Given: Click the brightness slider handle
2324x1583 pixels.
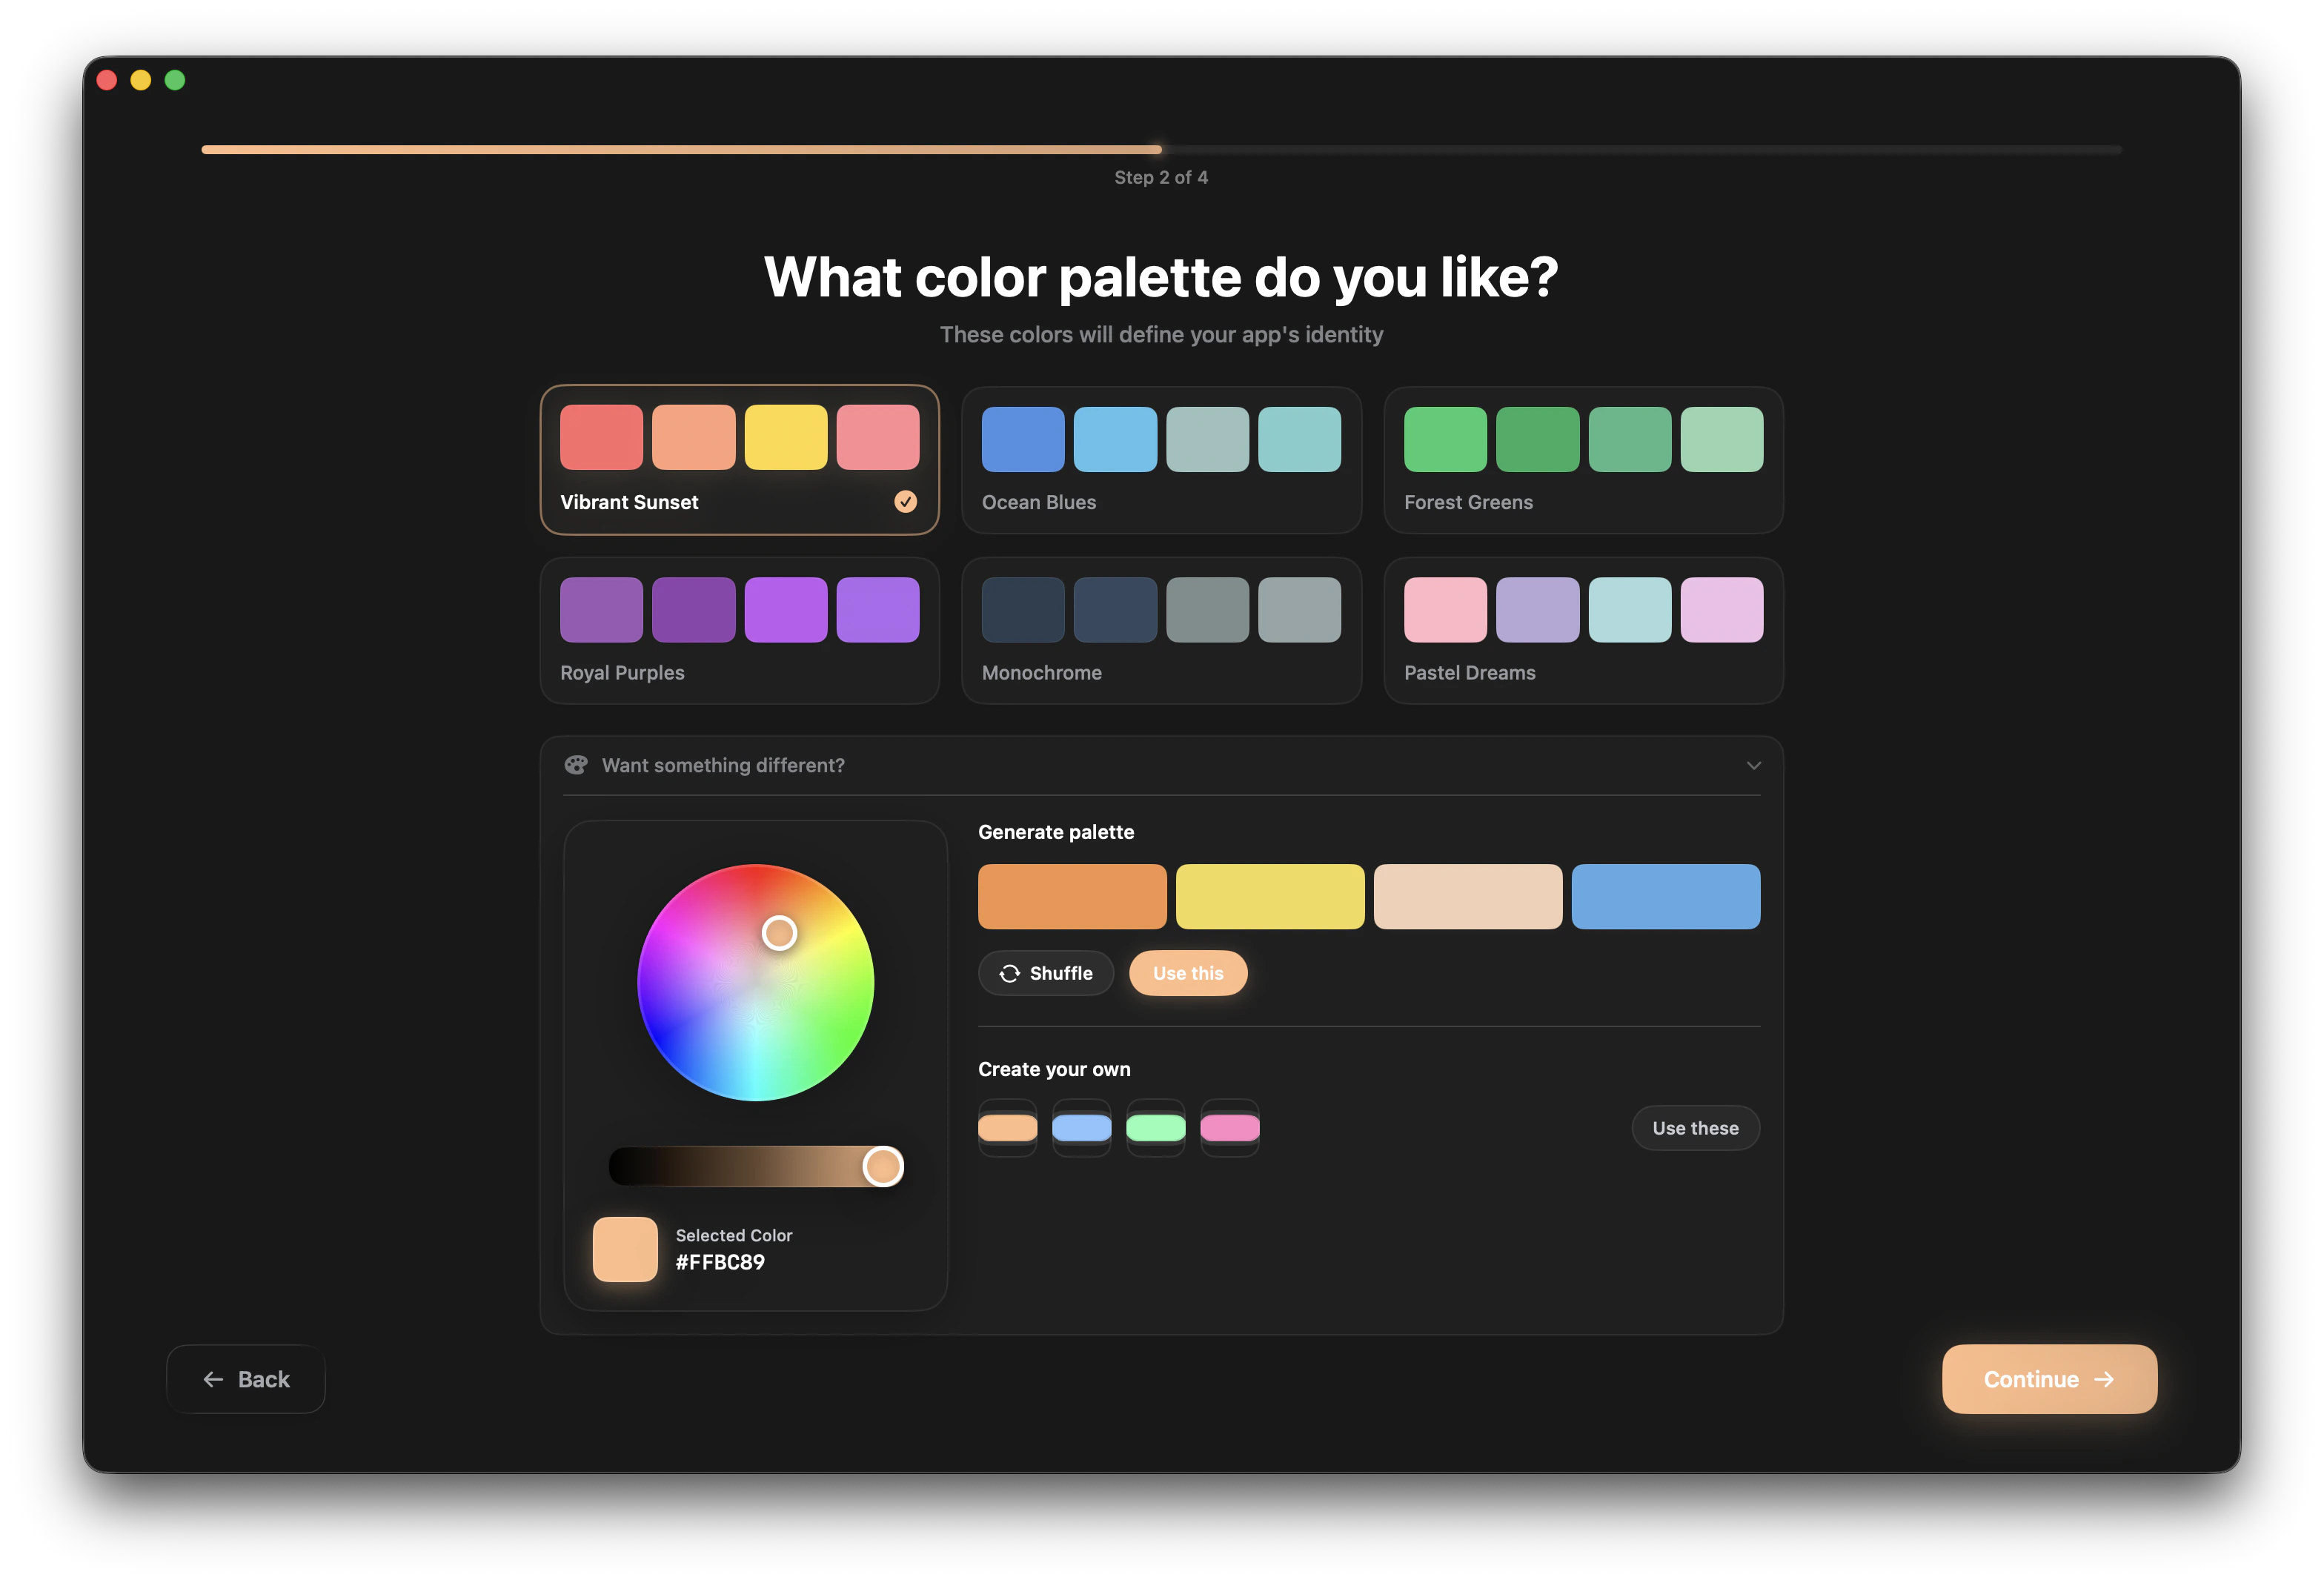Looking at the screenshot, I should (x=884, y=1166).
